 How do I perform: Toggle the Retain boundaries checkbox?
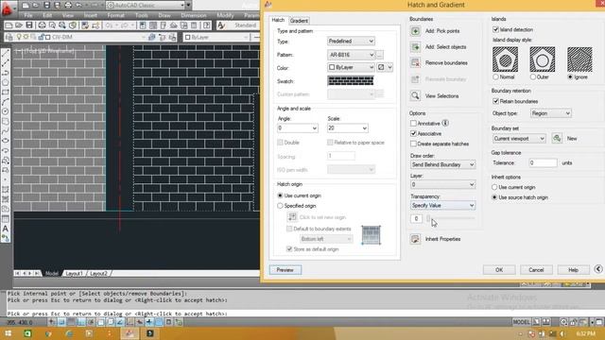(495, 101)
